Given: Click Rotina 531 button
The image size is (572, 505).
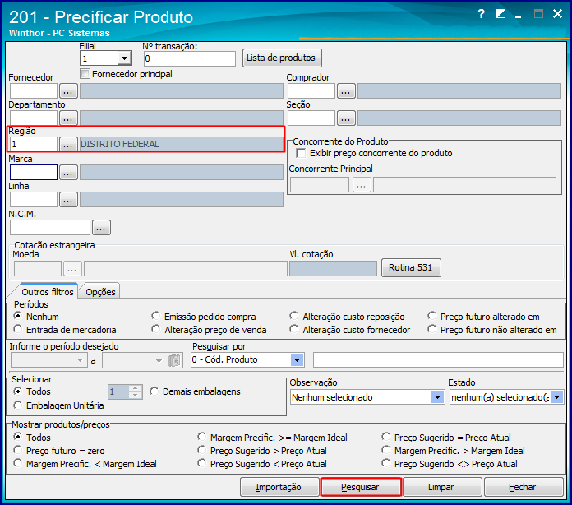Looking at the screenshot, I should point(411,267).
